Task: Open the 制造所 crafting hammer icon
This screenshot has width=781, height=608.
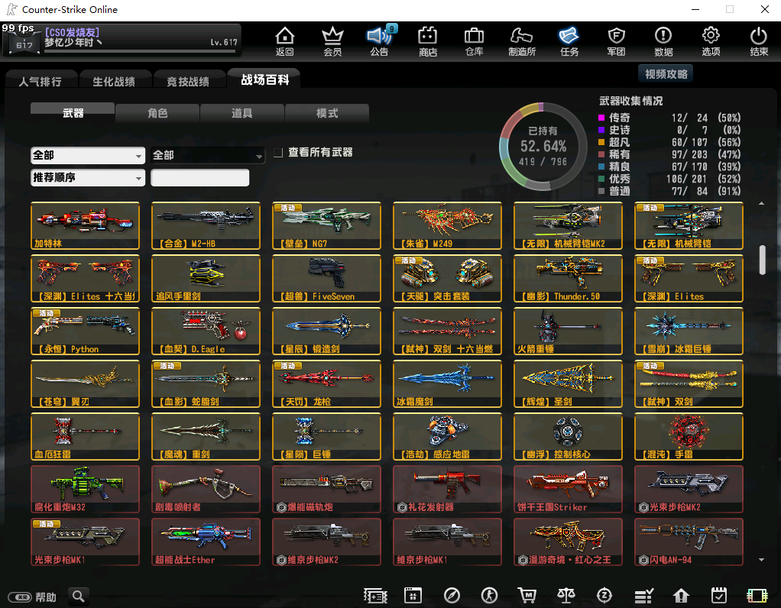Action: (x=521, y=40)
